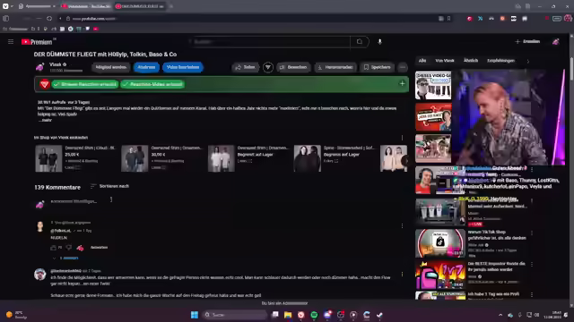Expand description with ...mehr link
Screen dimensions: 574x322
45,120
